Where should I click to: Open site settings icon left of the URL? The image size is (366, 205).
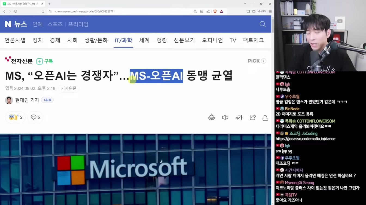point(50,11)
